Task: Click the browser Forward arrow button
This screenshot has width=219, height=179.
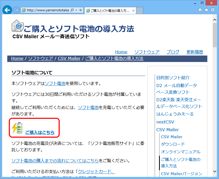Action: coord(16,10)
